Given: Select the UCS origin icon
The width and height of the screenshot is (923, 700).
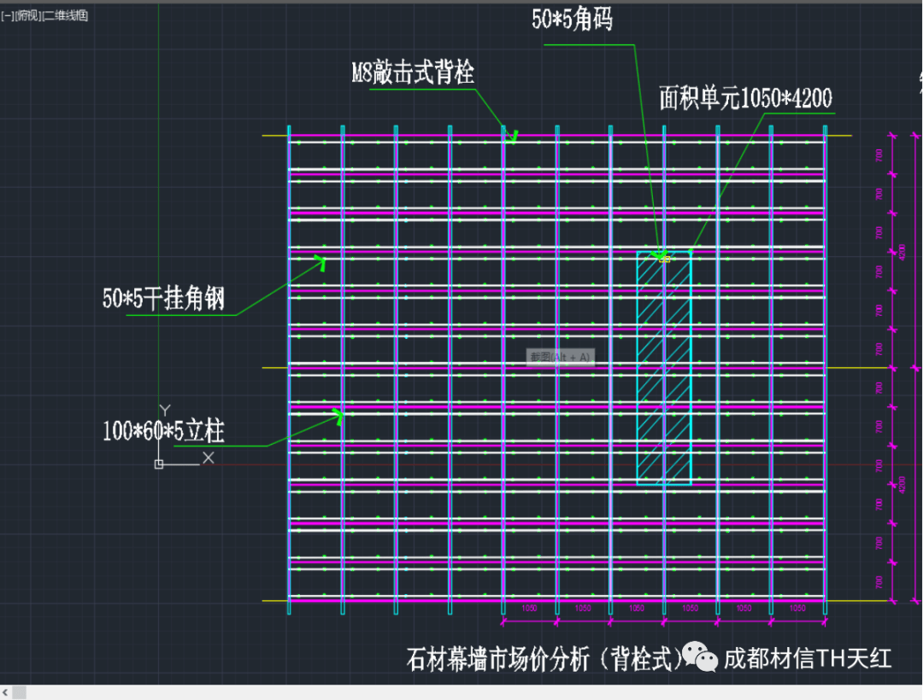Looking at the screenshot, I should [x=158, y=464].
